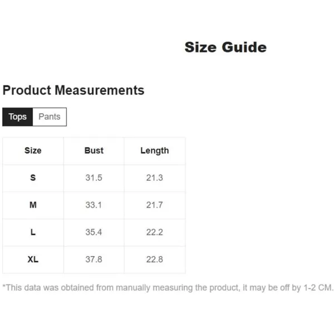Screen dimensions: 334x334
Task: Click length value 21.3 in S row
Action: click(155, 178)
